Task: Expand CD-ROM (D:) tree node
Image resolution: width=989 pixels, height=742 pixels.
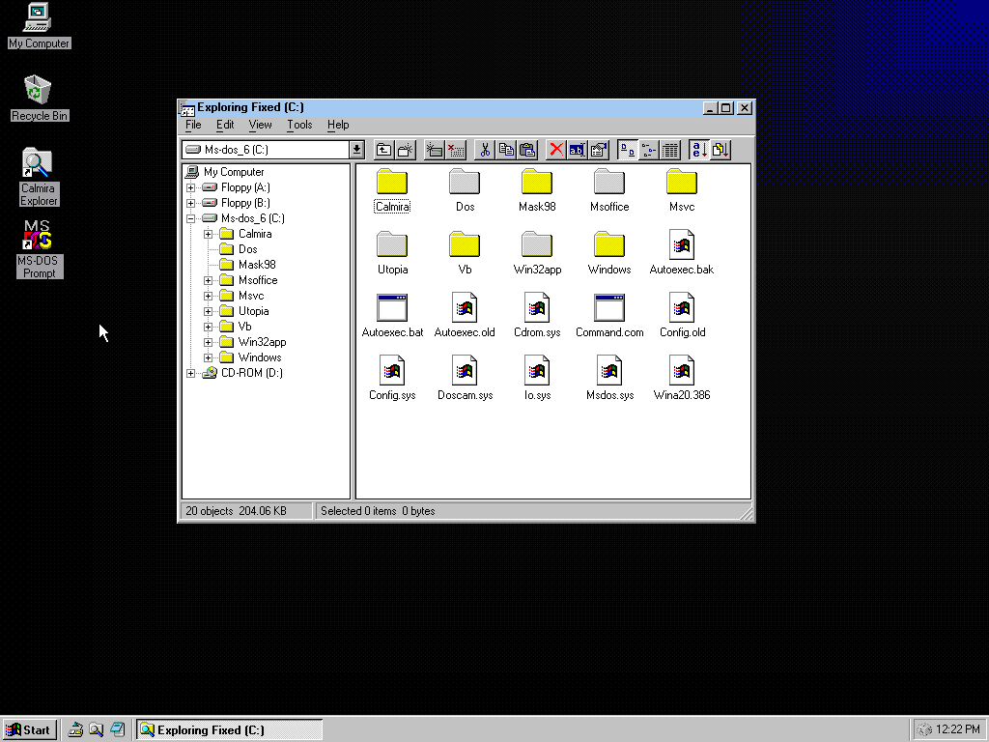Action: [x=190, y=373]
